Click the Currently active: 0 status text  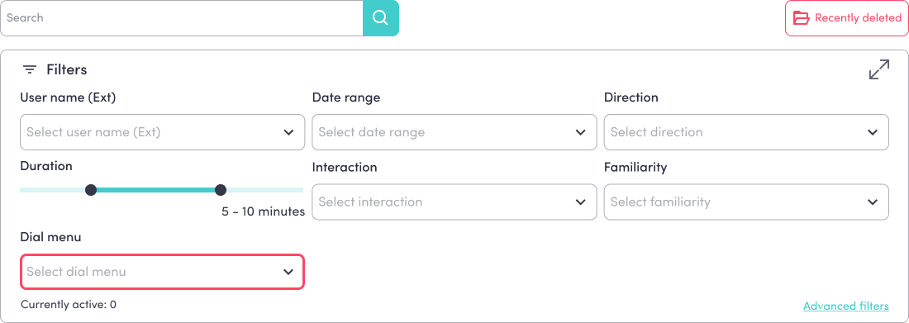coord(69,304)
